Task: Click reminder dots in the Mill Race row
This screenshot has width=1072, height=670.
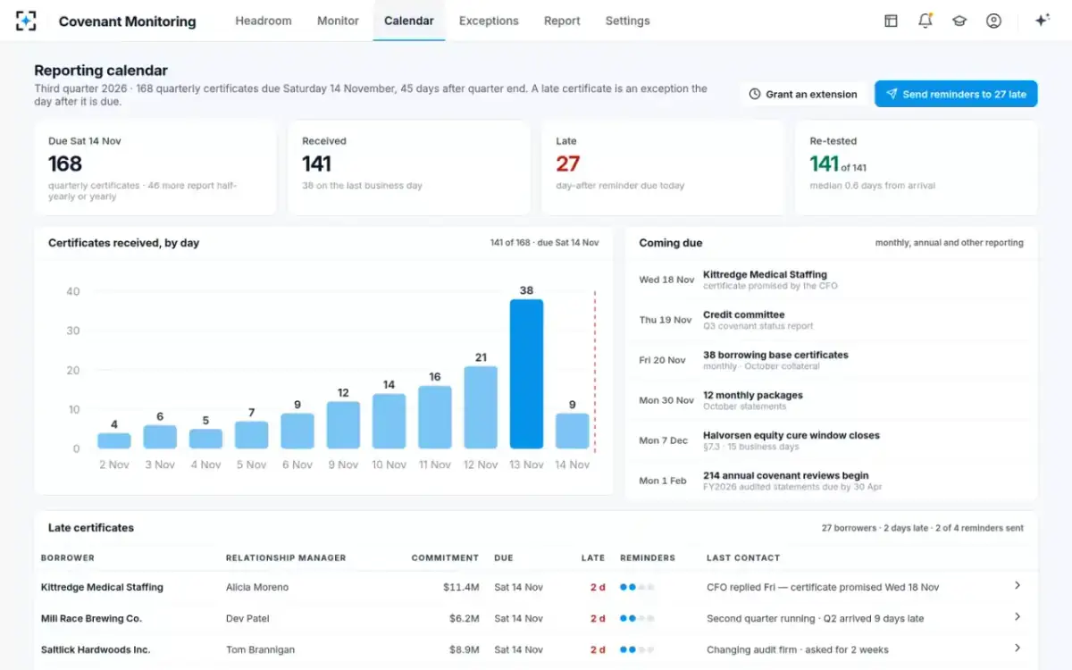Action: click(637, 618)
